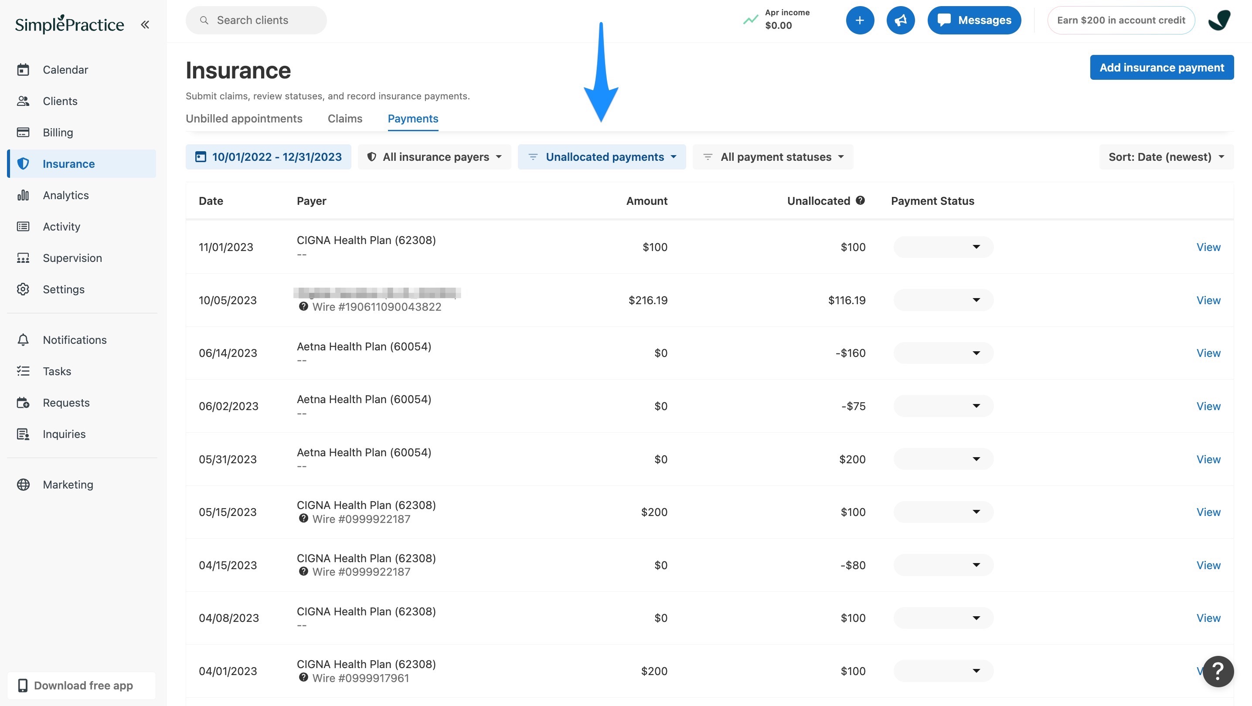1252x706 pixels.
Task: Go to Clients in the sidebar
Action: [82, 101]
